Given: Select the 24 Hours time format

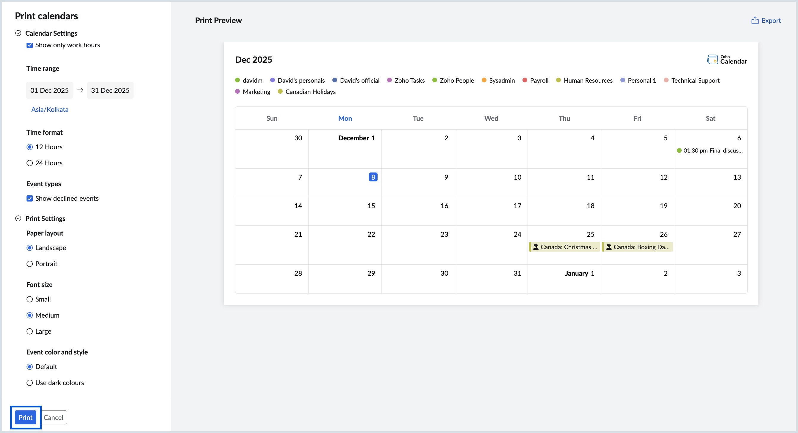Looking at the screenshot, I should (30, 163).
